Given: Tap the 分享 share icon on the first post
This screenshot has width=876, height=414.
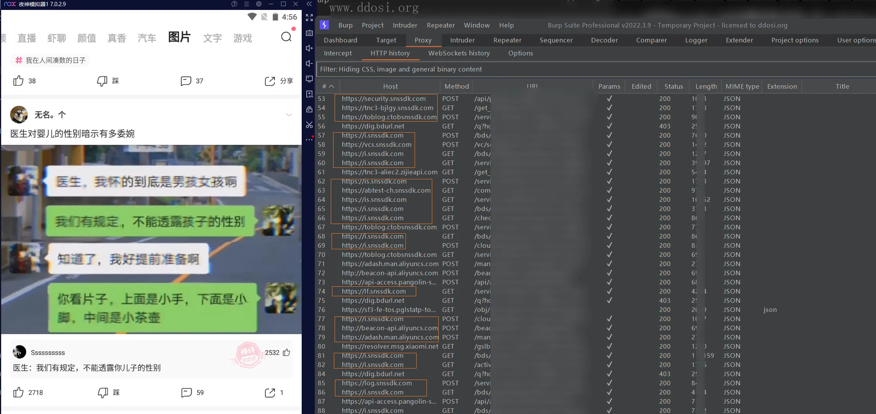Looking at the screenshot, I should (270, 81).
